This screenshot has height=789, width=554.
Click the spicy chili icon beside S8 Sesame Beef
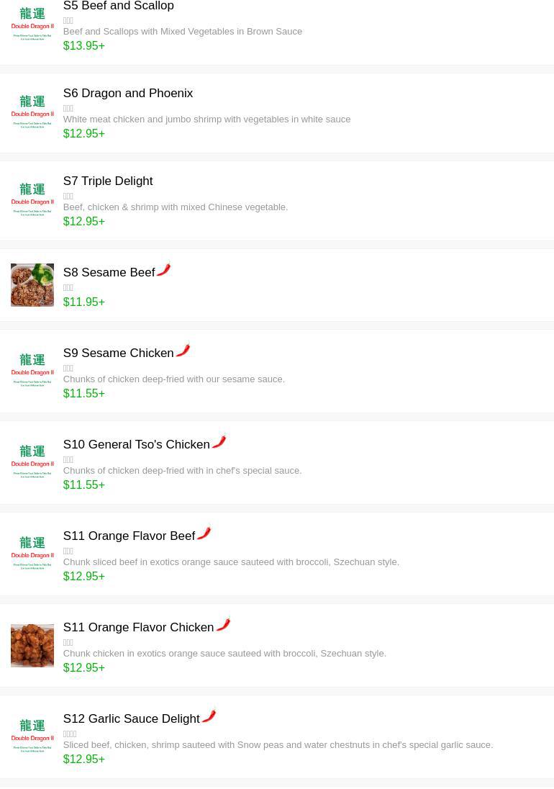coord(164,270)
